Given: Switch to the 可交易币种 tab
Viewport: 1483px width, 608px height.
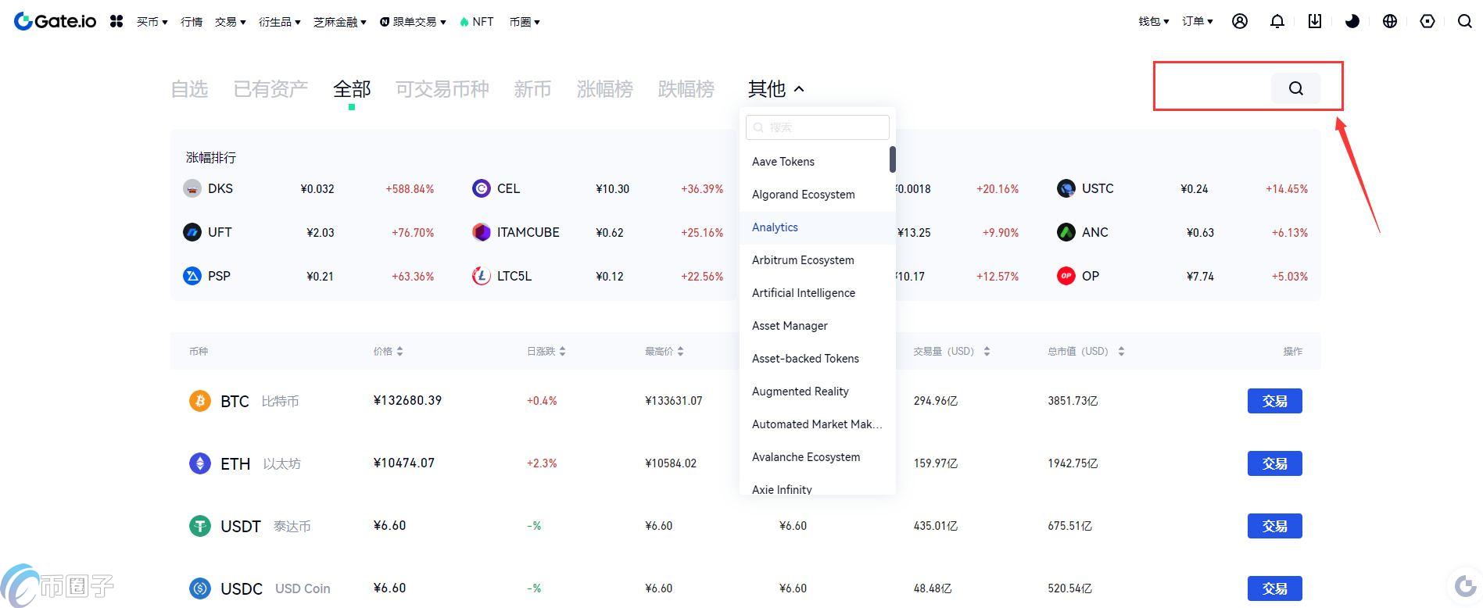Looking at the screenshot, I should 442,89.
